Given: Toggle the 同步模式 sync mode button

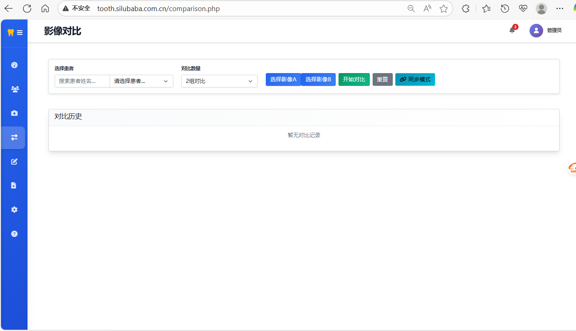Looking at the screenshot, I should pyautogui.click(x=415, y=79).
